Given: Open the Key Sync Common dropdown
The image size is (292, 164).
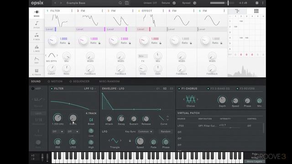Looking at the screenshot, I should coord(145,132).
